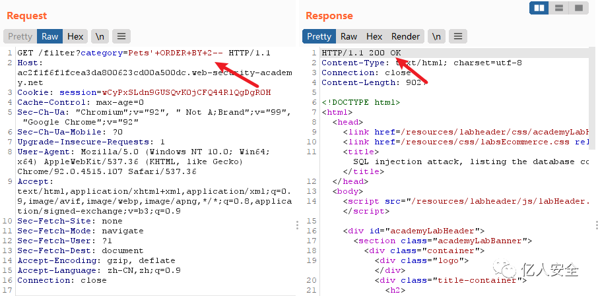
Task: Select combined single-pane layout icon
Action: [x=579, y=8]
